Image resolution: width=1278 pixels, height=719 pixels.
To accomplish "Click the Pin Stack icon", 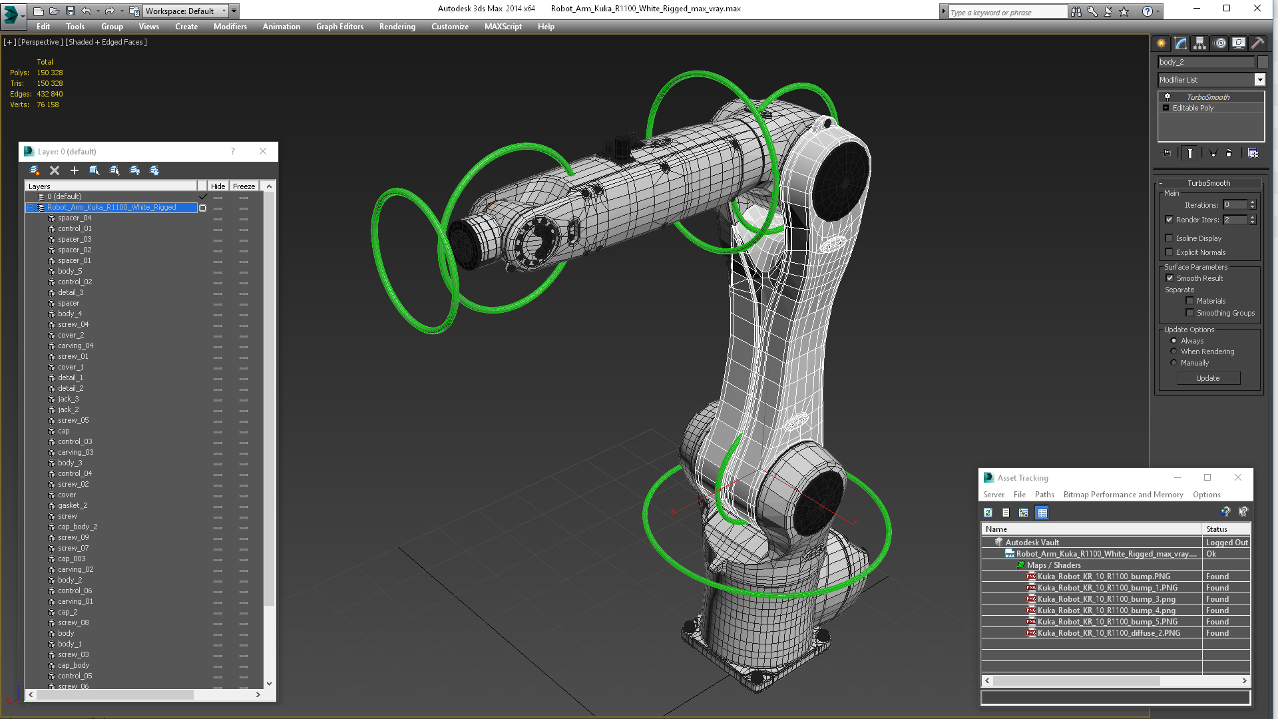I will tap(1167, 153).
